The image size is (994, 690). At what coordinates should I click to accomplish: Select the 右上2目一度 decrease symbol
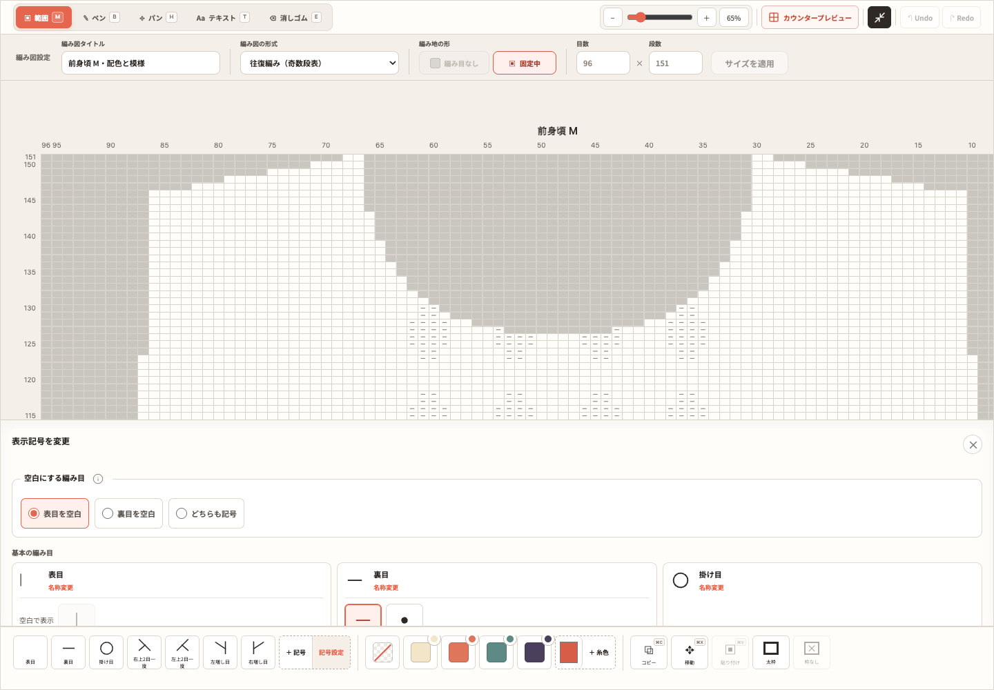pos(144,652)
